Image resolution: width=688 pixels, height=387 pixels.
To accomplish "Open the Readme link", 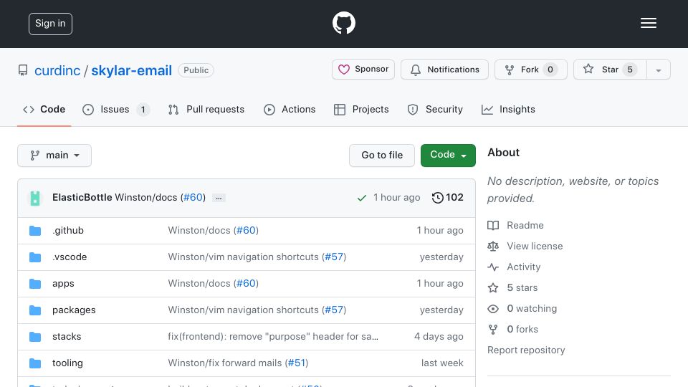I will click(525, 226).
